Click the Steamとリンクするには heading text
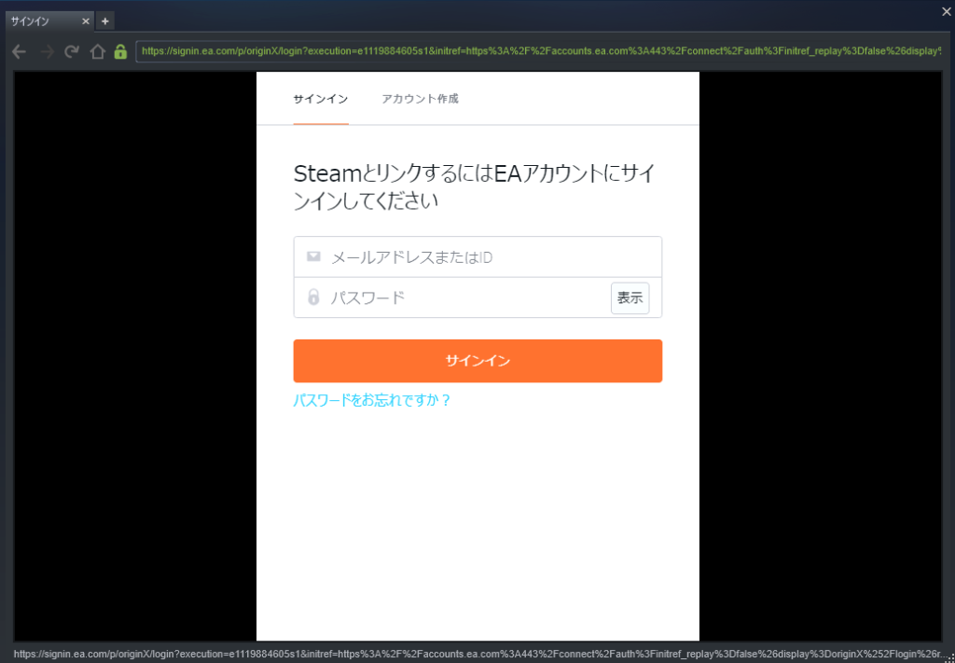The height and width of the screenshot is (663, 955). pyautogui.click(x=474, y=187)
